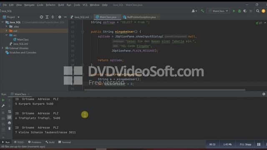Open the Problems tool window
Screen dimensions: 267x150
pos(35,142)
